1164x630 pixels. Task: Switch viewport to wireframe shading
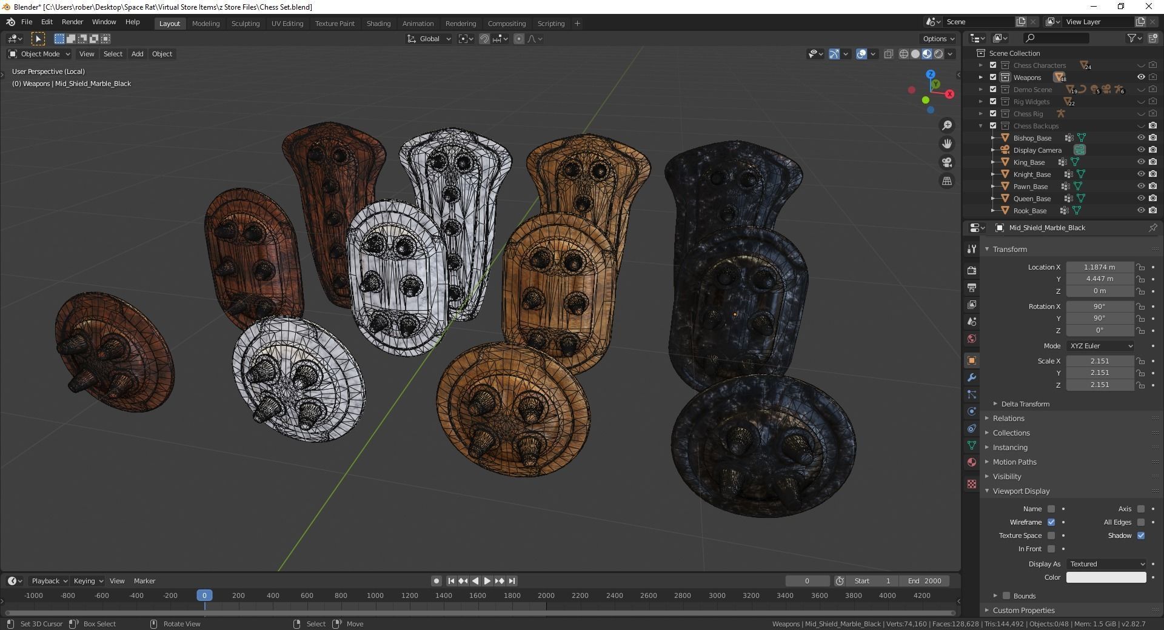[903, 54]
